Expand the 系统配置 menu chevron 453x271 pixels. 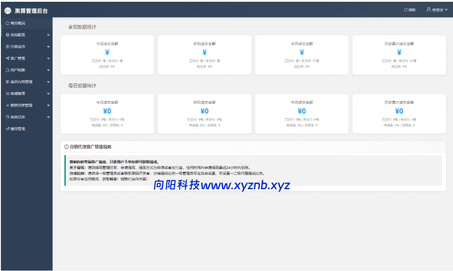tap(49, 34)
